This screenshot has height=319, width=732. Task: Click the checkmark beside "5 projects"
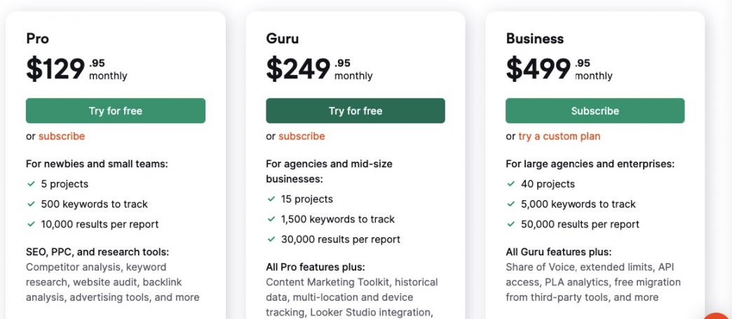pyautogui.click(x=31, y=184)
